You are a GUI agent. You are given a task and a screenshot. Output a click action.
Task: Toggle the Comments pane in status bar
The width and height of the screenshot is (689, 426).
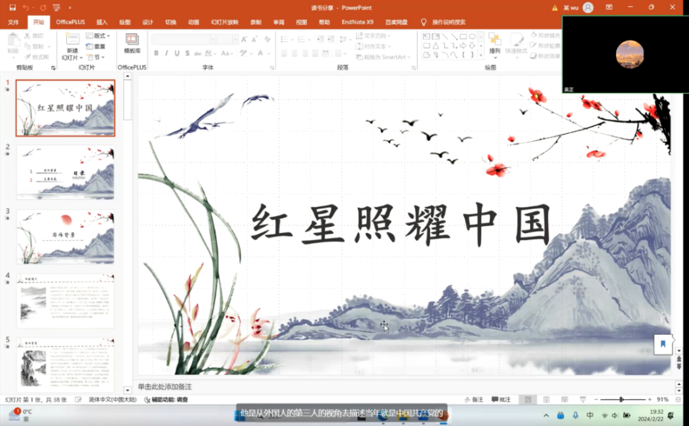pyautogui.click(x=500, y=399)
